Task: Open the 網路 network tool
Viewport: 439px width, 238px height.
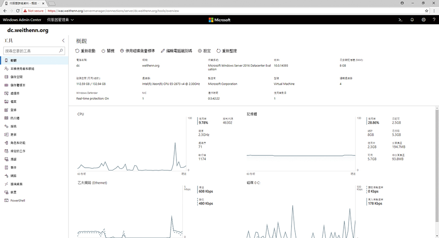Action: (x=34, y=176)
